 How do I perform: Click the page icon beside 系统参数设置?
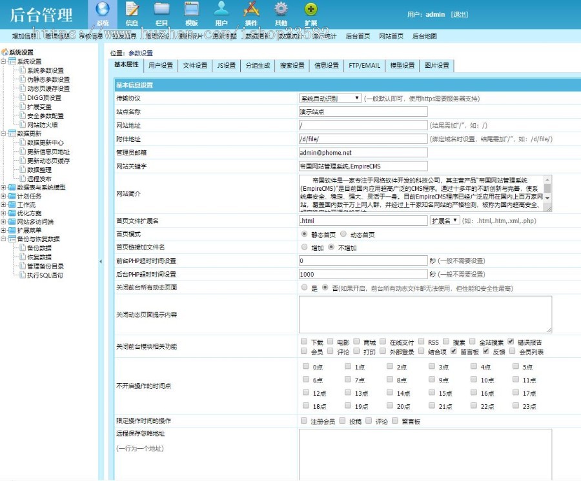[x=23, y=70]
